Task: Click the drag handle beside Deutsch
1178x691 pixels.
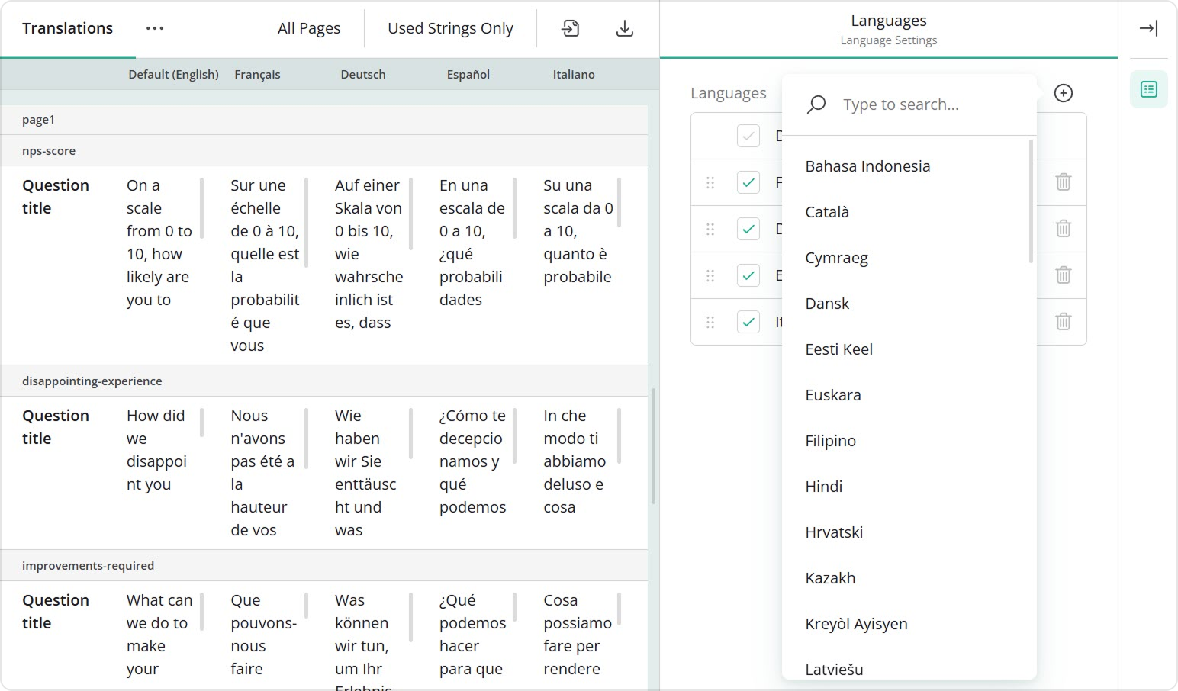Action: pos(710,229)
